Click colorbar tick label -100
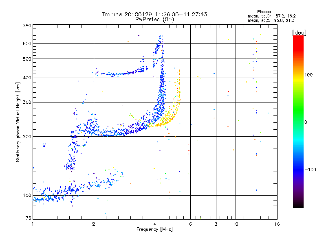The height and width of the screenshot is (244, 326). [x=310, y=170]
